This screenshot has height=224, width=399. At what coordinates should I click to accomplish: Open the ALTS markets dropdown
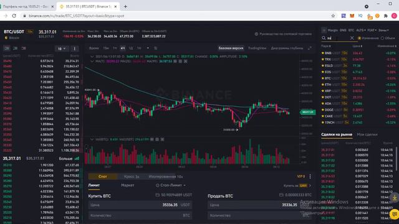click(x=360, y=30)
